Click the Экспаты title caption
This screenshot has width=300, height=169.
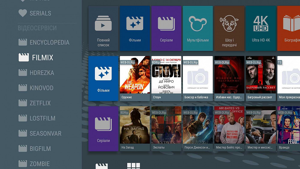(x=159, y=148)
